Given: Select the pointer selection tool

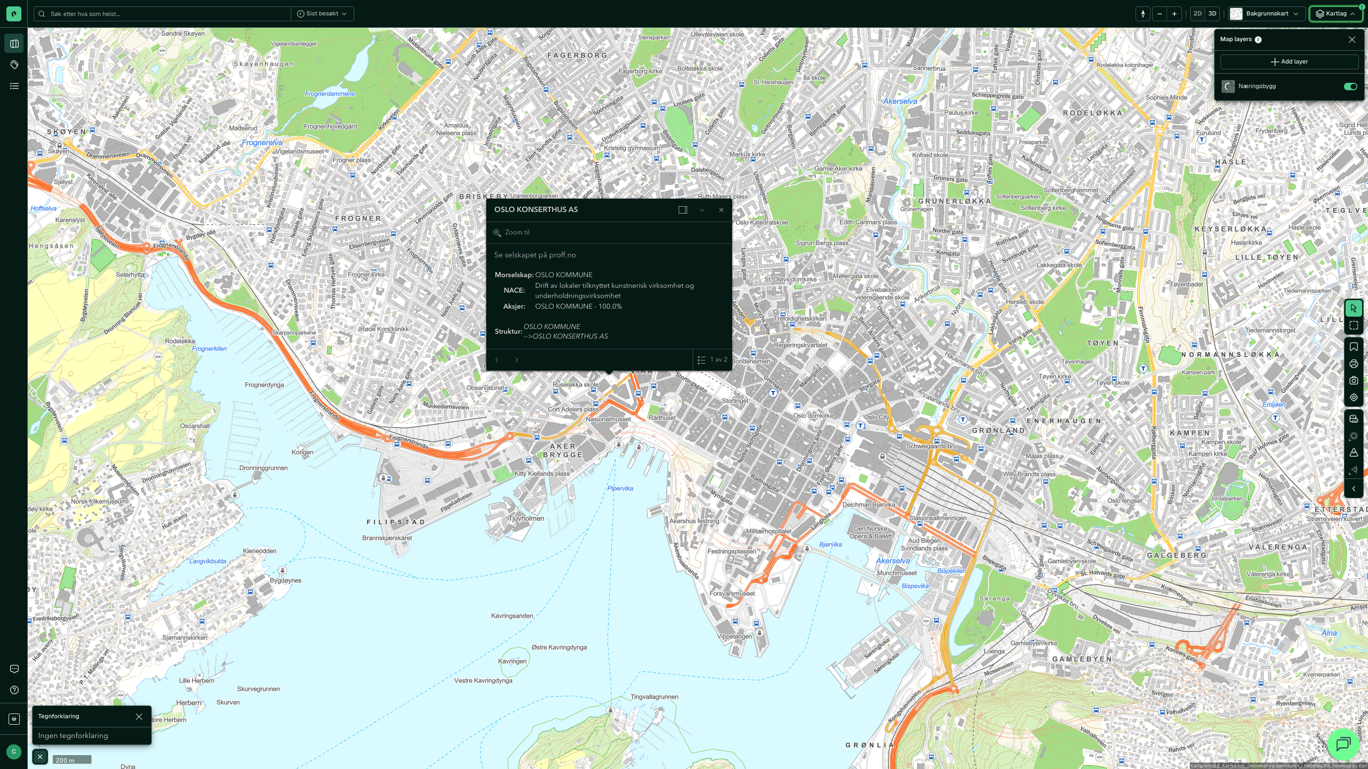Looking at the screenshot, I should (1354, 308).
